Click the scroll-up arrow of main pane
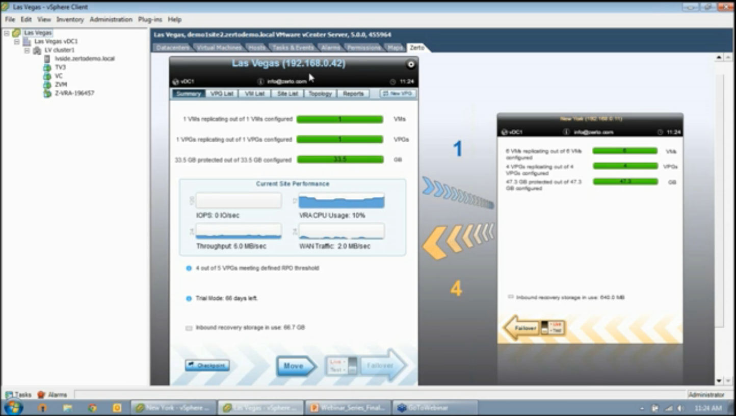The height and width of the screenshot is (416, 736). [719, 57]
